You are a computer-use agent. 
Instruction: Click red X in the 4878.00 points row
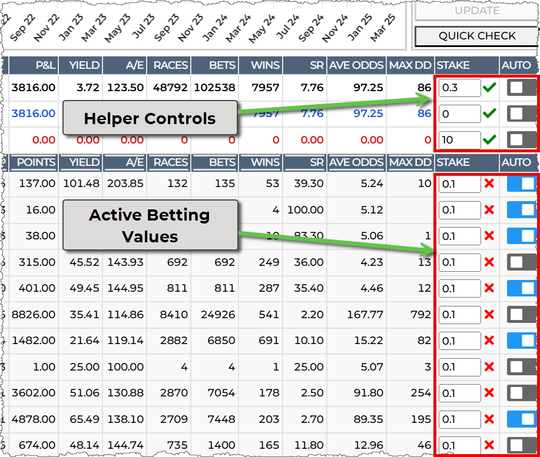click(489, 419)
